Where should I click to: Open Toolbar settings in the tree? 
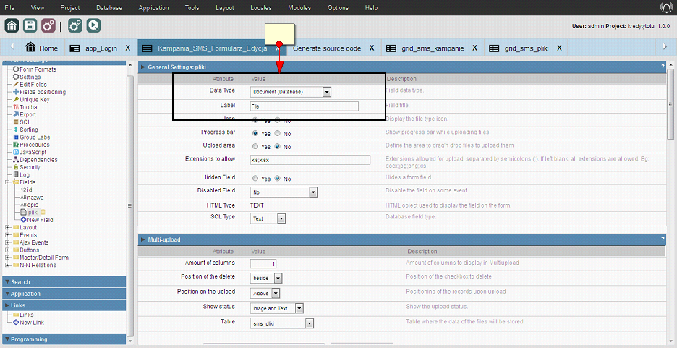(29, 107)
